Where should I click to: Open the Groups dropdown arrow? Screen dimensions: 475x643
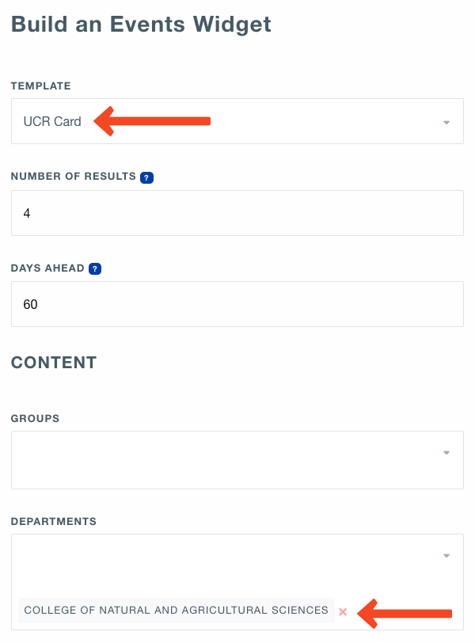(446, 453)
